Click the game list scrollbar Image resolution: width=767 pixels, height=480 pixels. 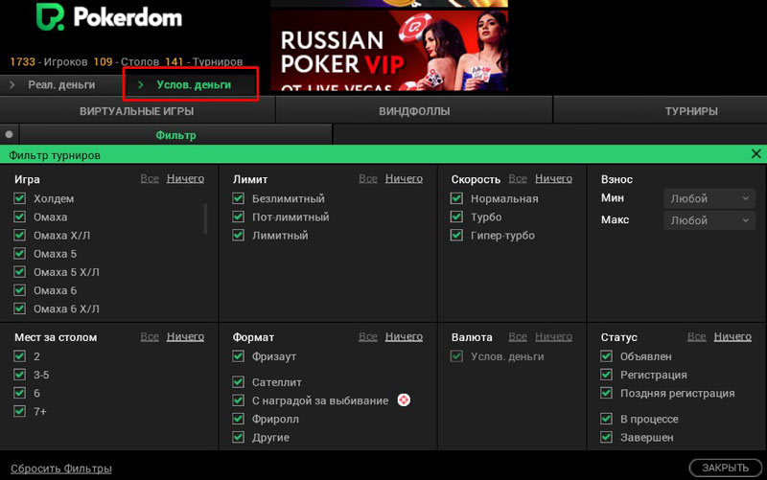pyautogui.click(x=205, y=218)
